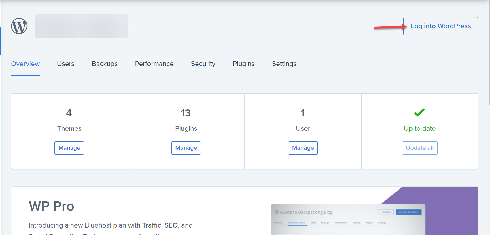Click the Up to date status text
Viewport: 490px width, 235px height.
click(420, 128)
